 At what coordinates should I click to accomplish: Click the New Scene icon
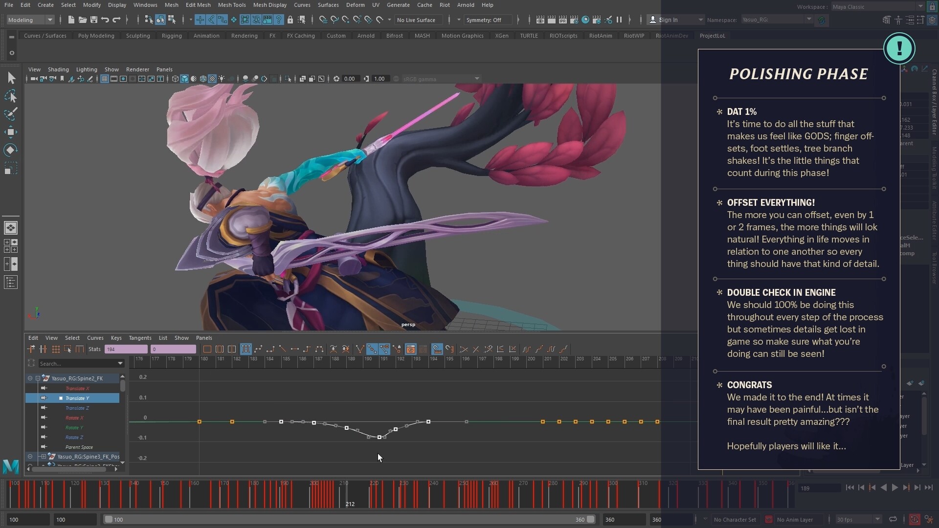coord(71,20)
